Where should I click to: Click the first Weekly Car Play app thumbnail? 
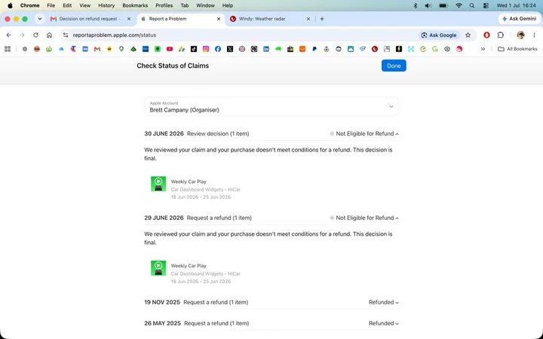158,184
